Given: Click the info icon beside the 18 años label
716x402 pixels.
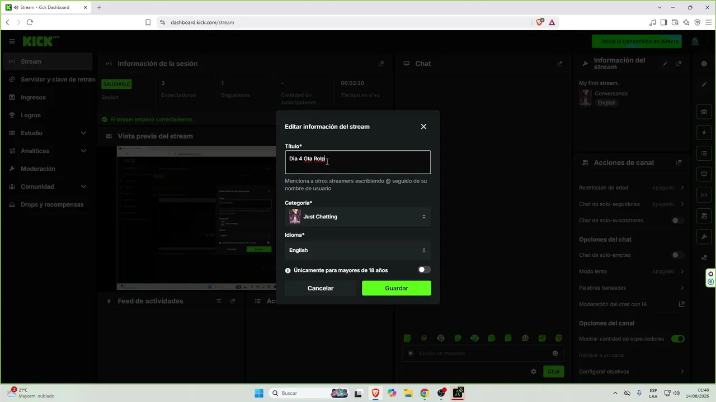Looking at the screenshot, I should [x=288, y=270].
